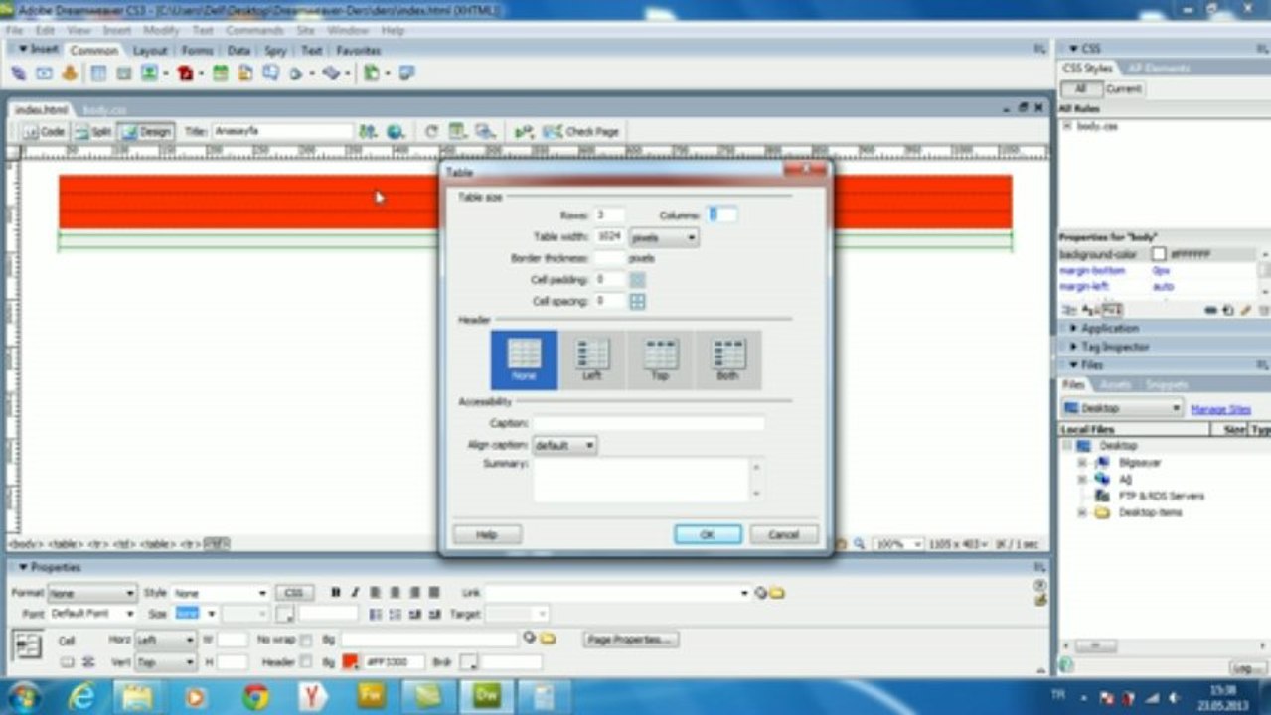Viewport: 1271px width, 715px height.
Task: Open the Font dropdown in Properties
Action: 91,615
